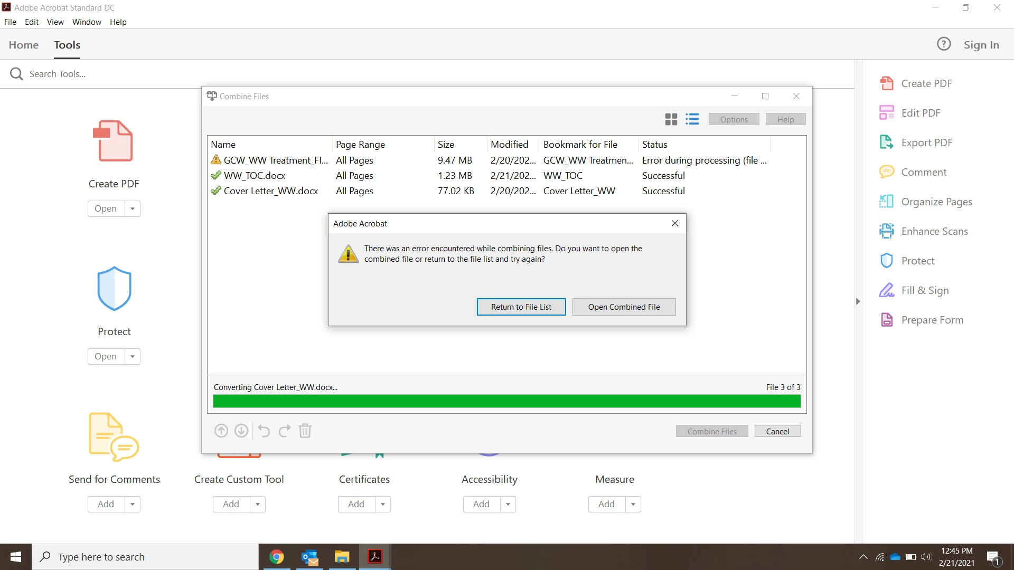Screen dimensions: 1014x570
Task: Click the Redo icon in Combine Files
Action: click(x=284, y=431)
